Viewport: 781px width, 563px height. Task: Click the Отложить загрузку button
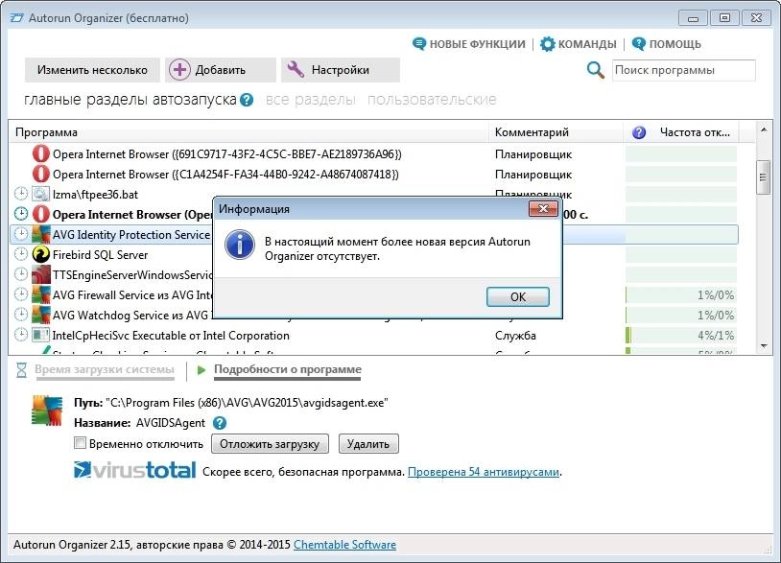pos(270,443)
